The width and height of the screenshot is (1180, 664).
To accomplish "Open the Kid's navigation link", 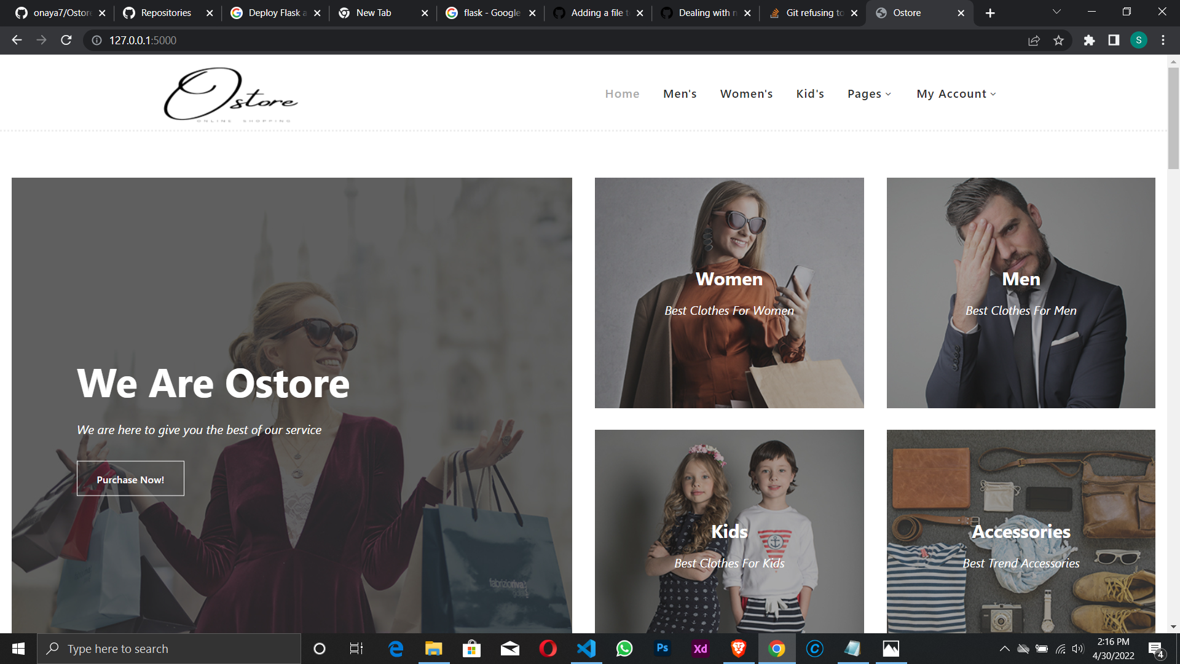I will [810, 94].
